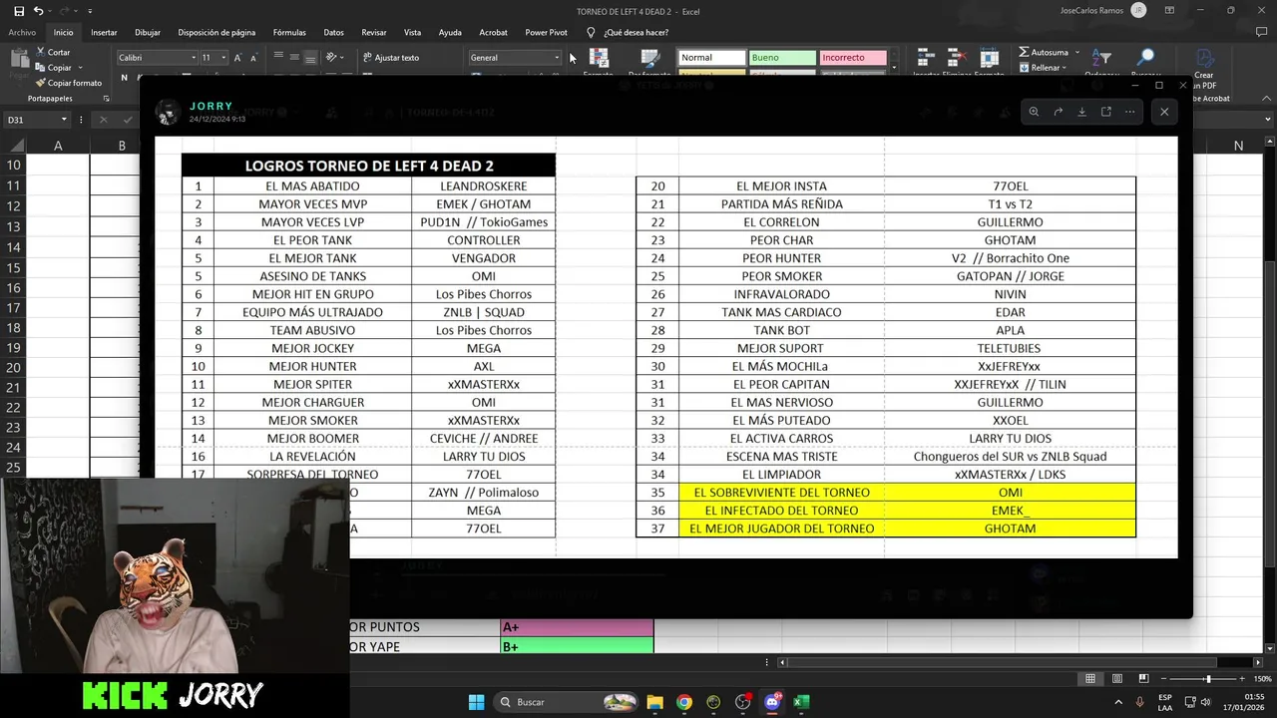Align text to bottom in ribbon
Screen dimensions: 1277x718
pyautogui.click(x=310, y=57)
